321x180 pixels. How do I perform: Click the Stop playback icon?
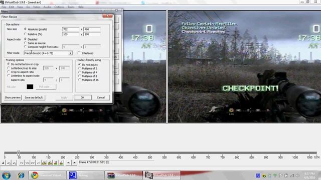tap(3, 163)
